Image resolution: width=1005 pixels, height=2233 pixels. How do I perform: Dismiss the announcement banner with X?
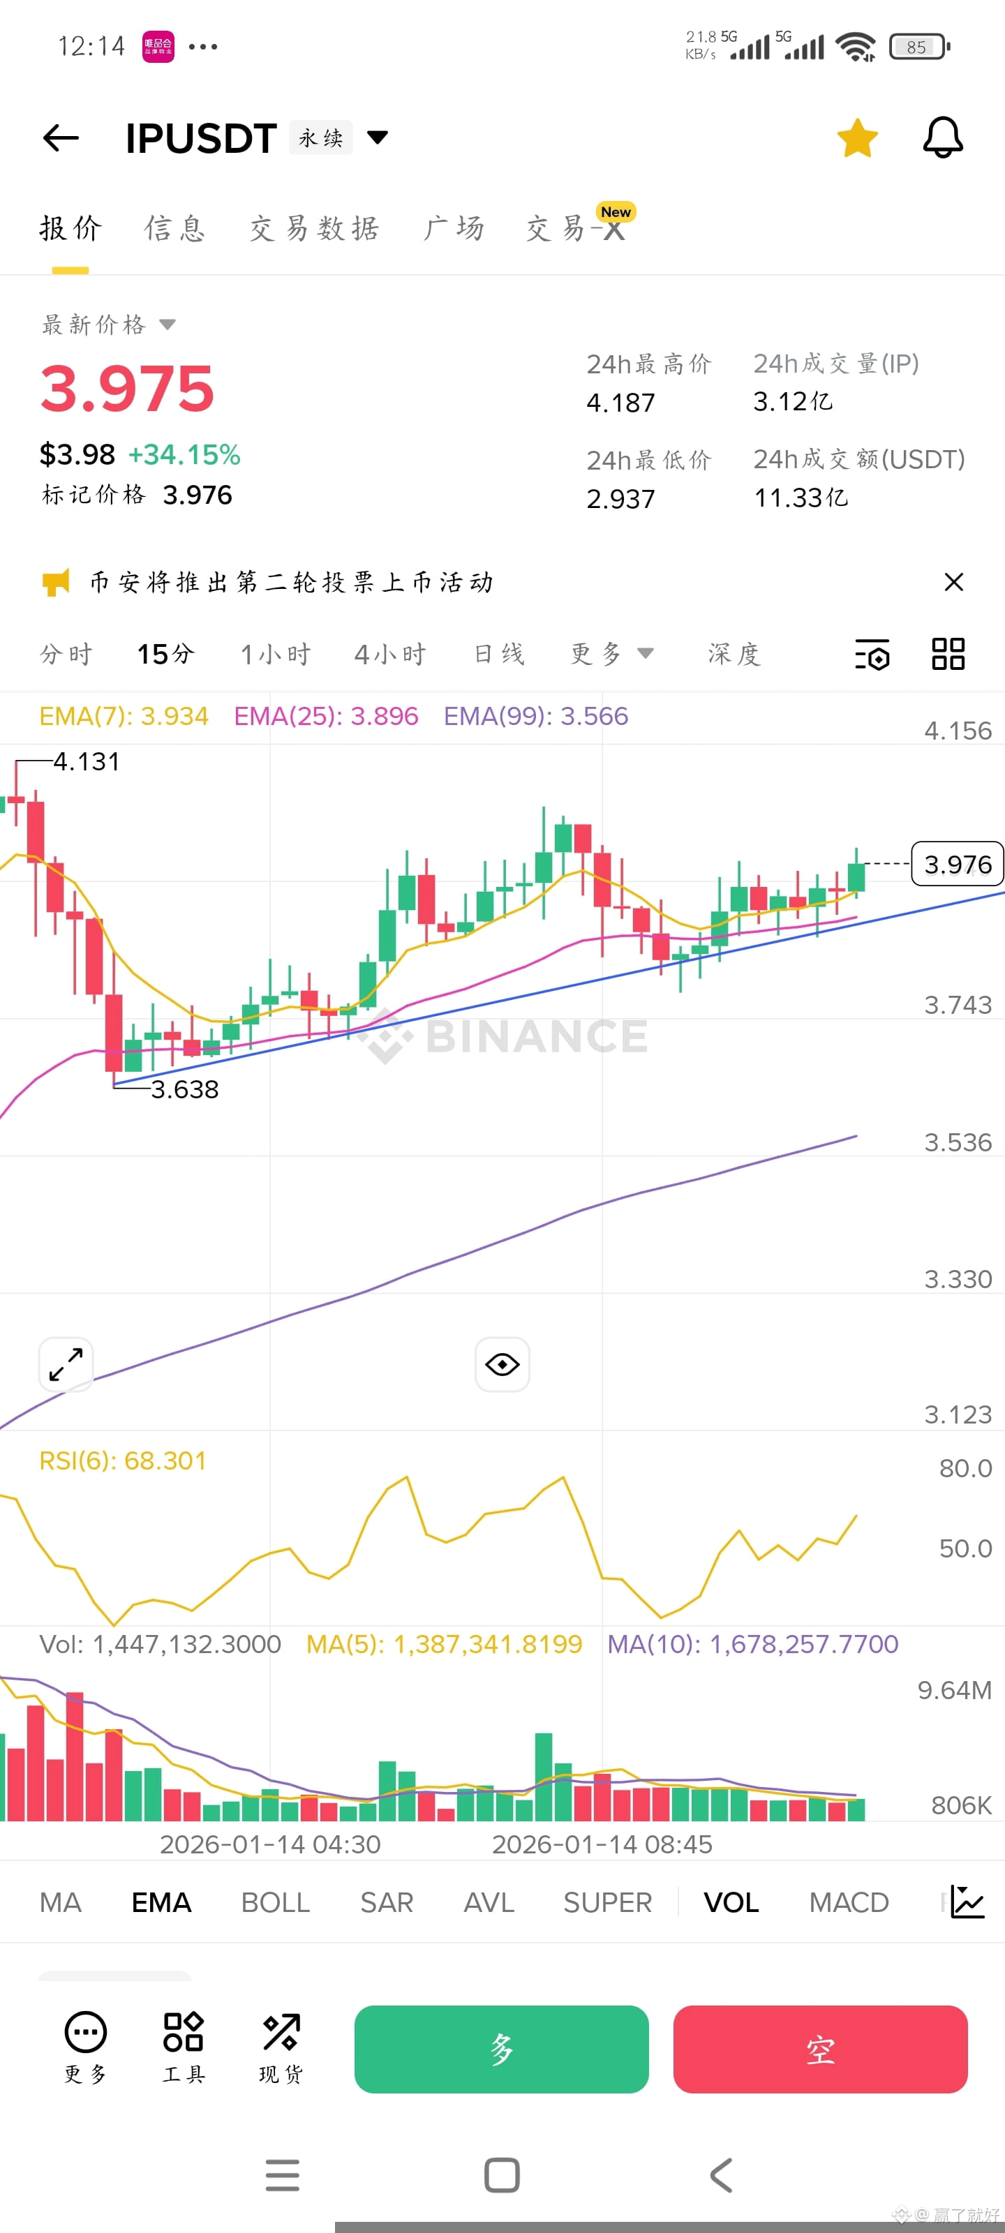953,582
